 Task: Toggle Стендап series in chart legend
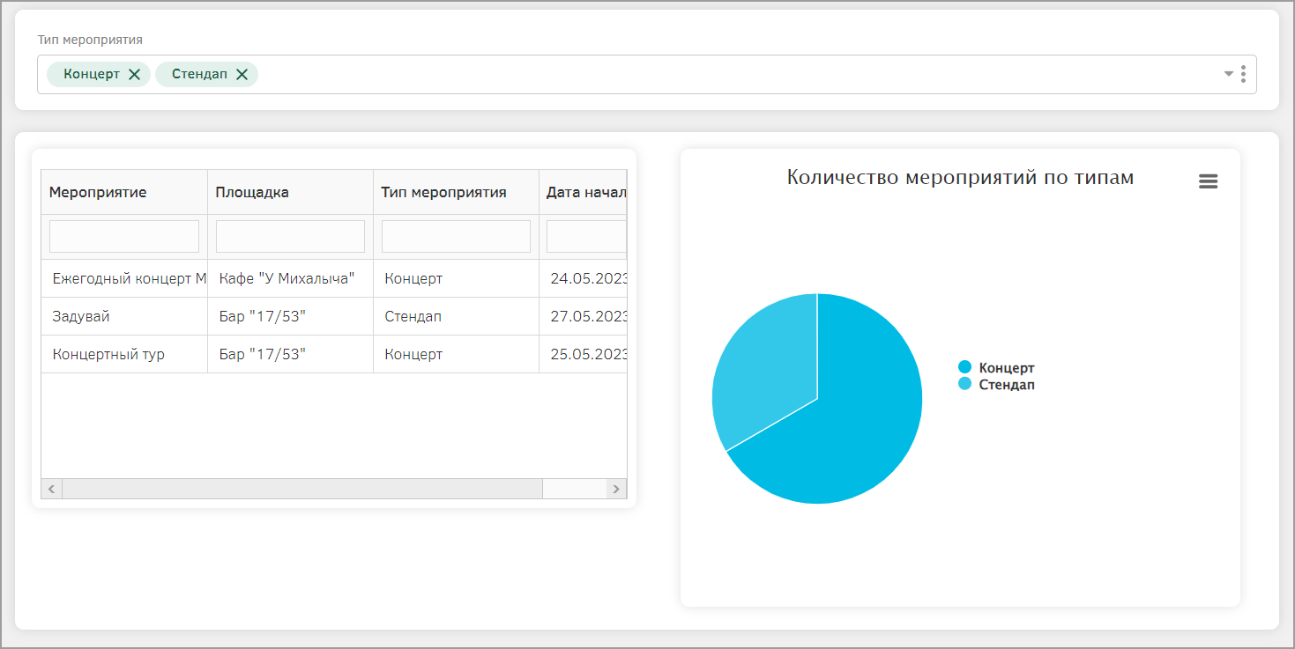tap(996, 385)
